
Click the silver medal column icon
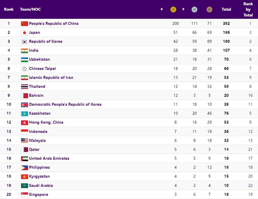[x=195, y=10]
